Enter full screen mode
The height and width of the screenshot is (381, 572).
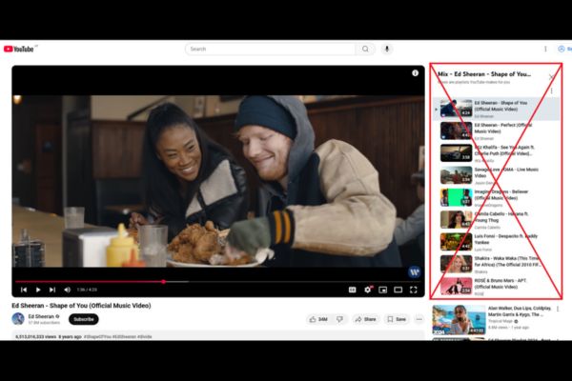pyautogui.click(x=414, y=290)
